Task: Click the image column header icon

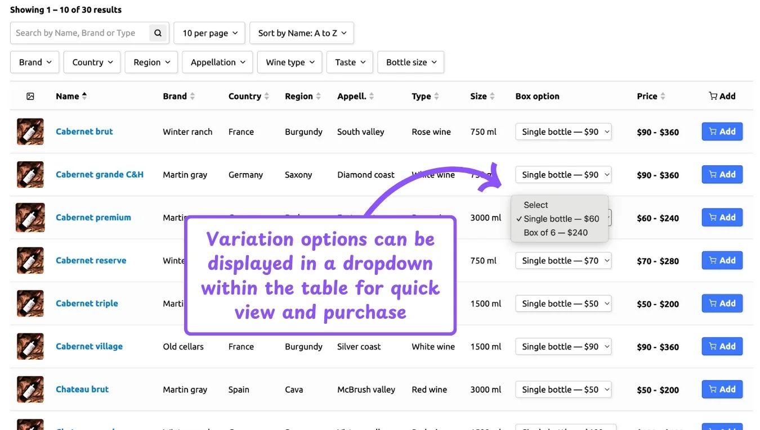Action: 30,96
